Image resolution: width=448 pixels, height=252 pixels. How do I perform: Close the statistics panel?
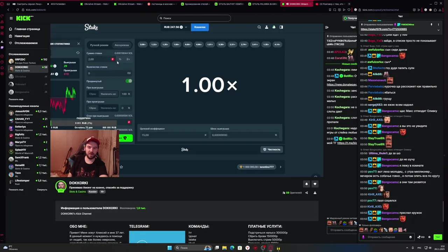78,44
